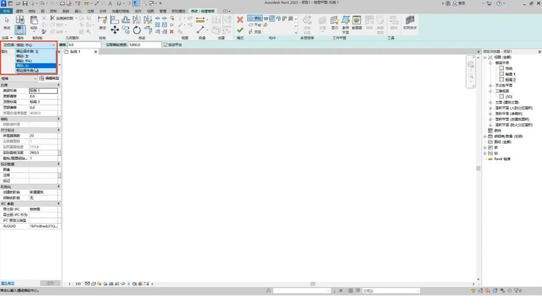Collapse the 视图 (全部) tree node
Screen dimensions: 542x305
pos(485,57)
